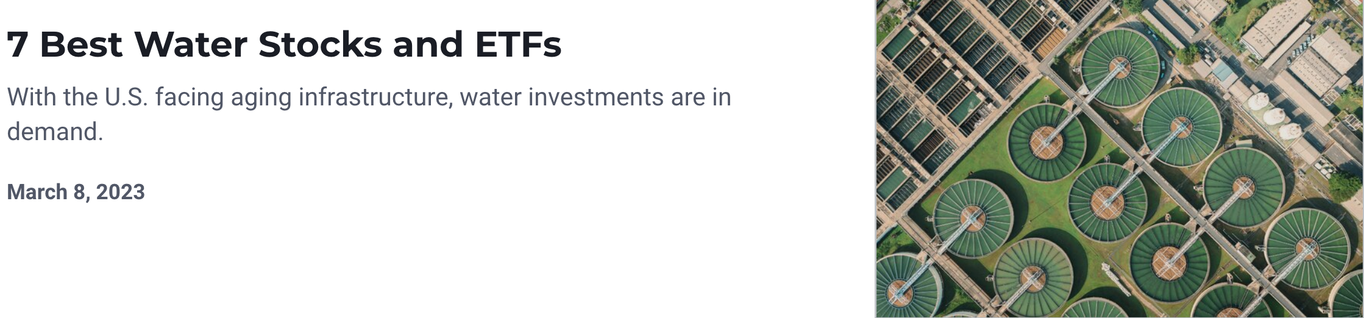Select the aging infrastructure summary text
The width and height of the screenshot is (1364, 318).
[x=368, y=114]
